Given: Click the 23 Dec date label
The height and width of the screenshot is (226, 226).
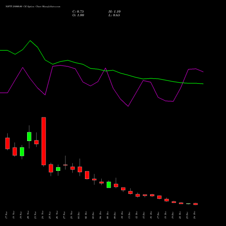Looking at the screenshot, I should click(x=187, y=215).
